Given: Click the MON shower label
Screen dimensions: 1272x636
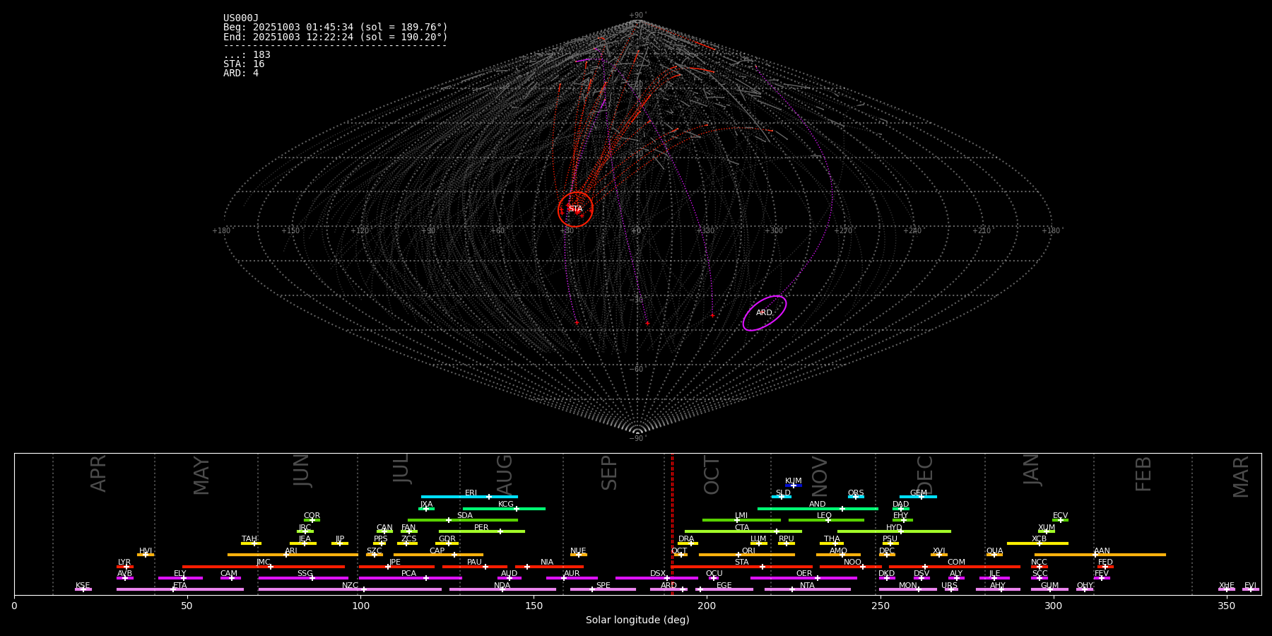Looking at the screenshot, I should [x=908, y=586].
